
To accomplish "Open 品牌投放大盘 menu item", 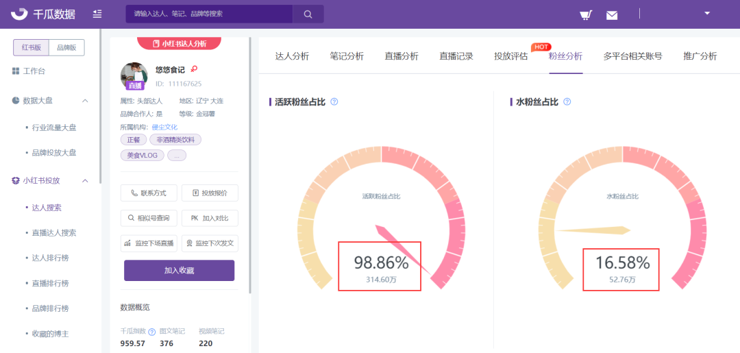I will click(x=54, y=153).
